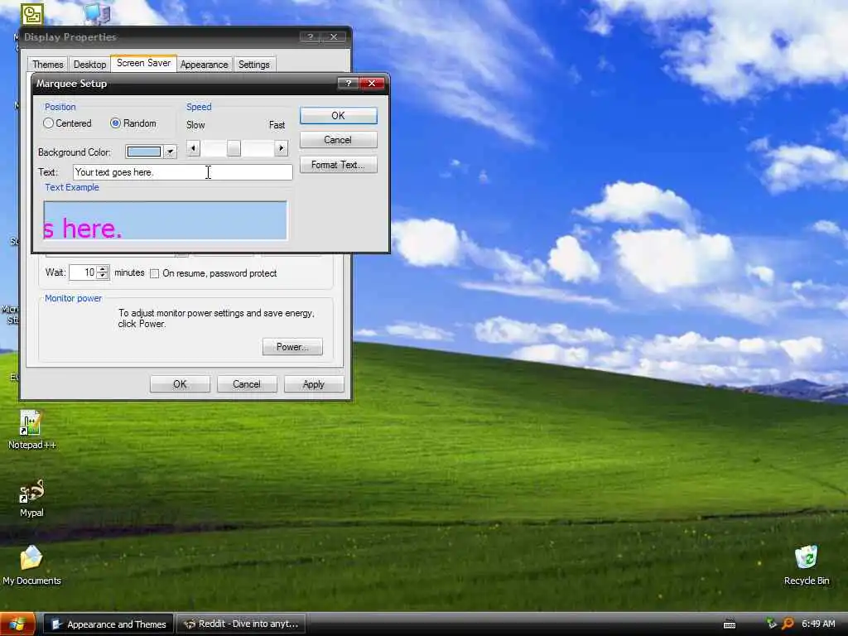This screenshot has width=848, height=636.
Task: Click the fast speed right arrow
Action: click(x=281, y=148)
